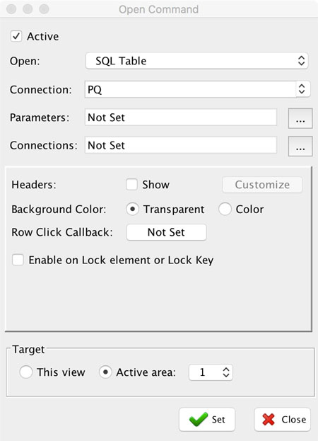
Task: Click the Connections Not Set field
Action: (x=181, y=145)
